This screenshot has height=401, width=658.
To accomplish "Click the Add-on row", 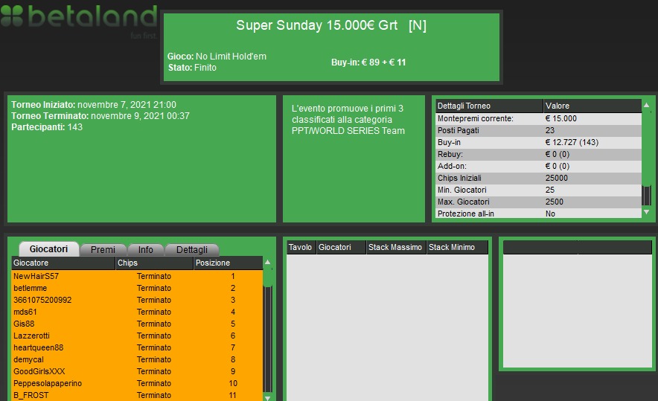I will click(x=538, y=166).
